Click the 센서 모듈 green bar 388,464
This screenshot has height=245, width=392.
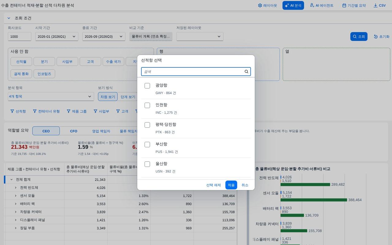[x=314, y=200]
